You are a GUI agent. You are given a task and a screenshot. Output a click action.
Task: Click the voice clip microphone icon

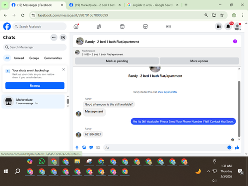click(x=77, y=147)
